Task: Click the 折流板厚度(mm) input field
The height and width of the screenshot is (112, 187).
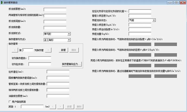Action: 55,9
